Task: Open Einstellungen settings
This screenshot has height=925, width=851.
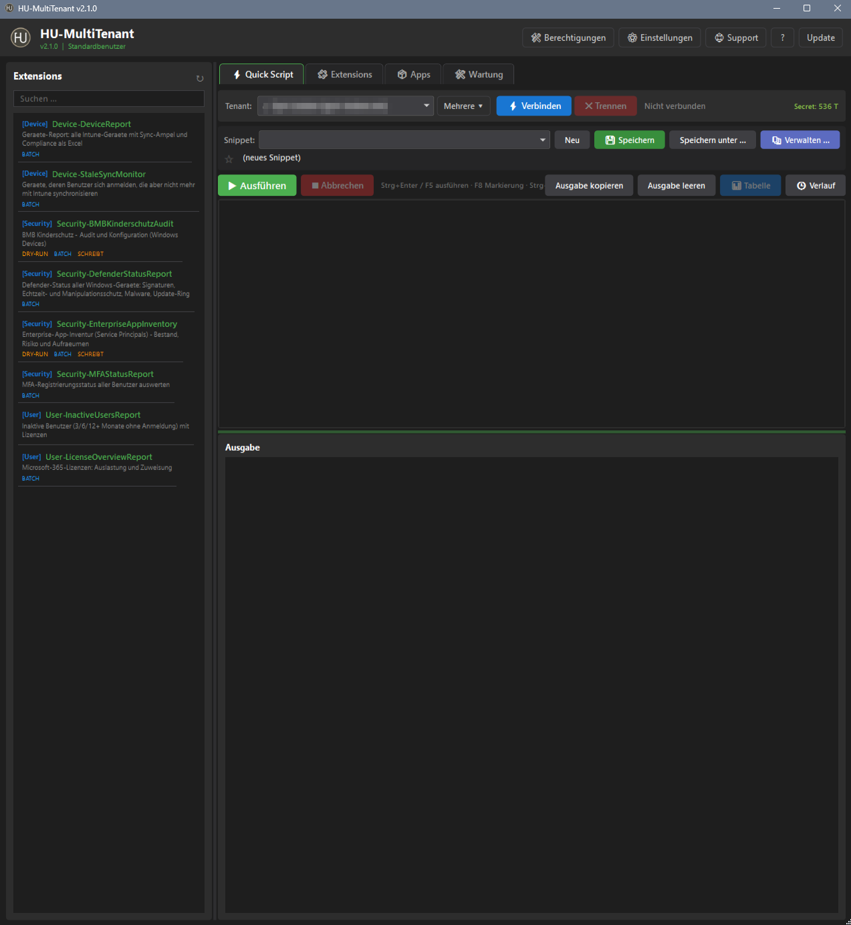Action: point(660,37)
